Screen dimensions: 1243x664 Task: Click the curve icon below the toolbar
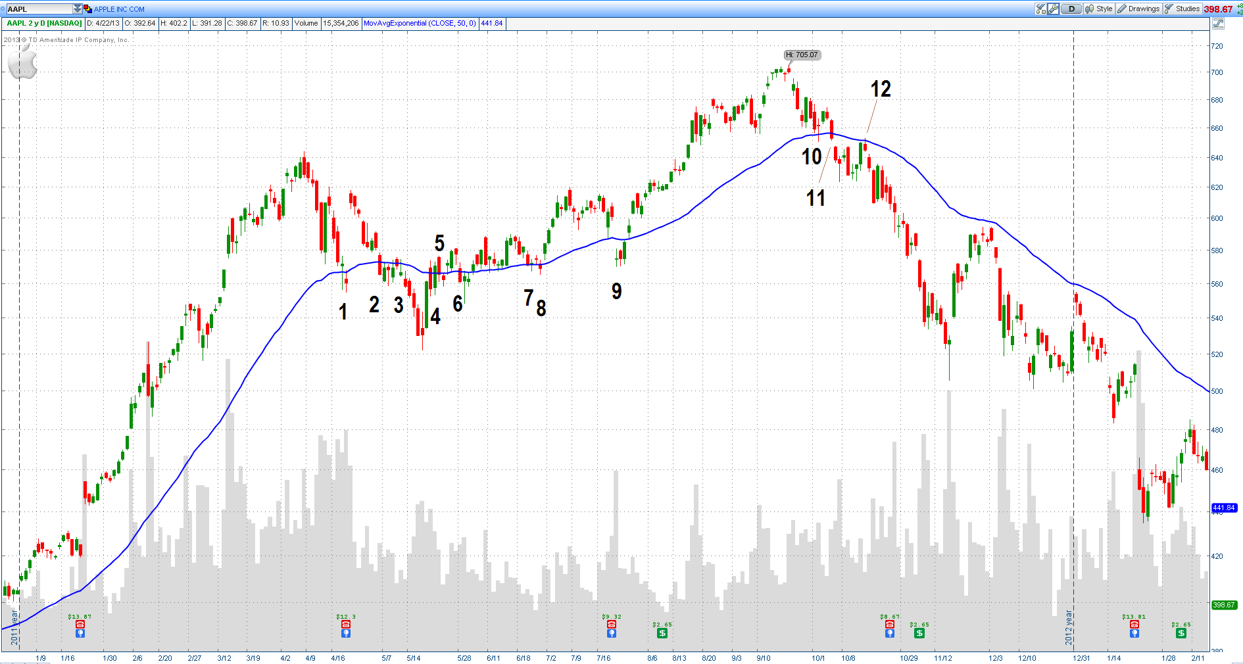[x=1218, y=23]
